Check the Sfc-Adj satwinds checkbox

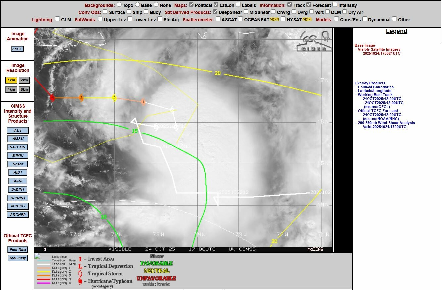[x=160, y=19]
